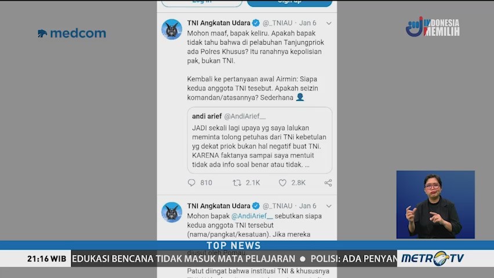Open TNI Angkatan Udara avatar on second tweet

point(172,212)
